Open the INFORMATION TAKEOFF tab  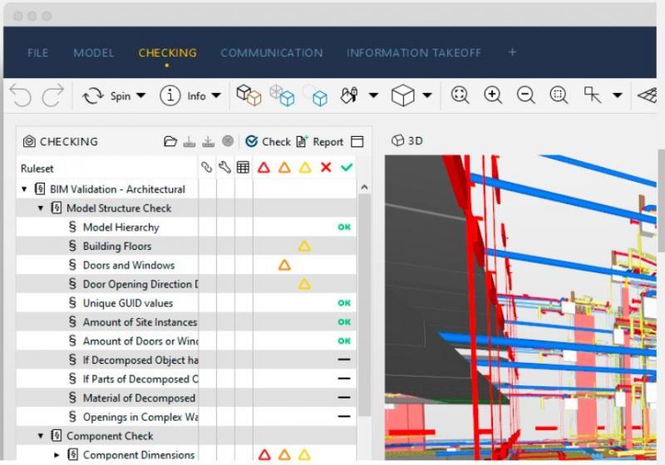click(x=413, y=53)
